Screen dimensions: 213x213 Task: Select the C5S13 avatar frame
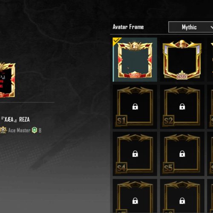click(182, 60)
